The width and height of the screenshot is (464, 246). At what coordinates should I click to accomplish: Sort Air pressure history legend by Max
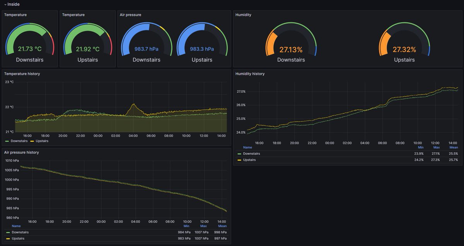pos(203,226)
